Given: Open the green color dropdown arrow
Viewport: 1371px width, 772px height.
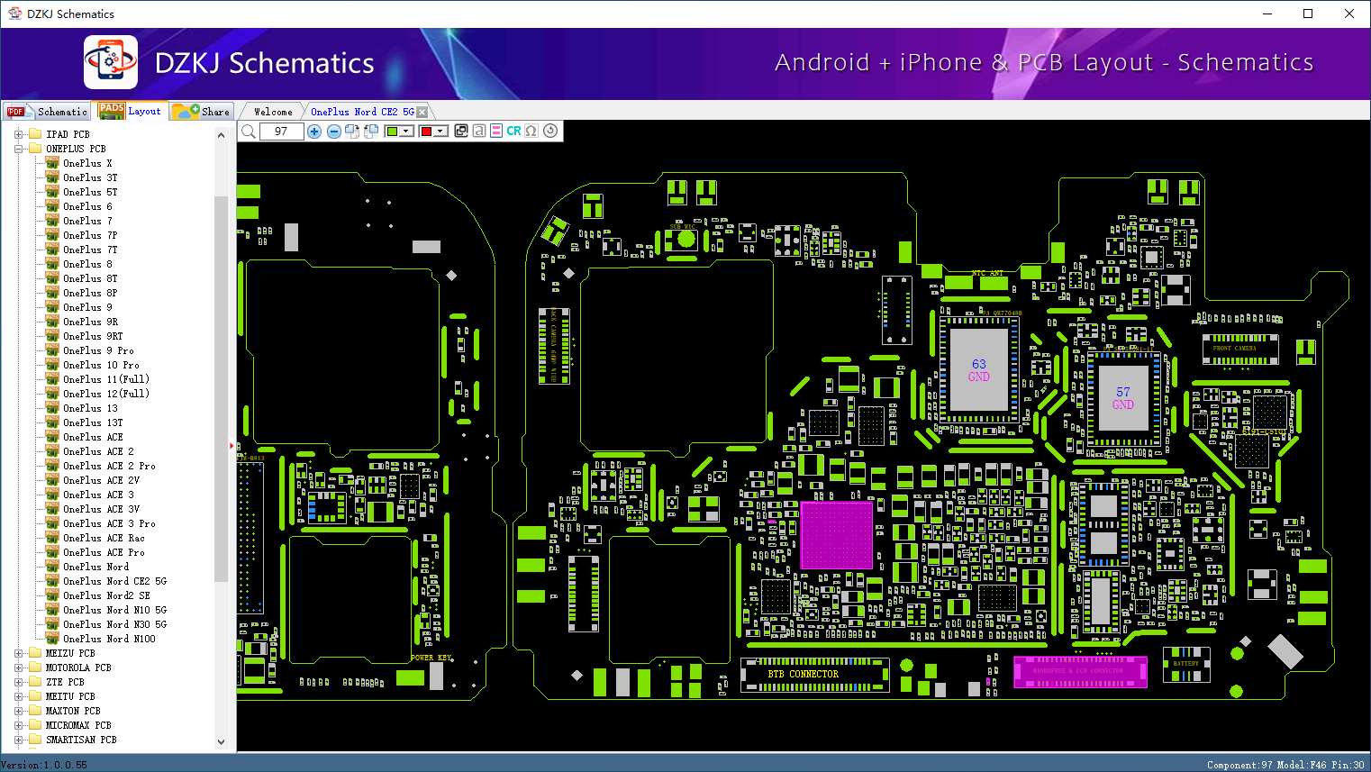Looking at the screenshot, I should 407,132.
